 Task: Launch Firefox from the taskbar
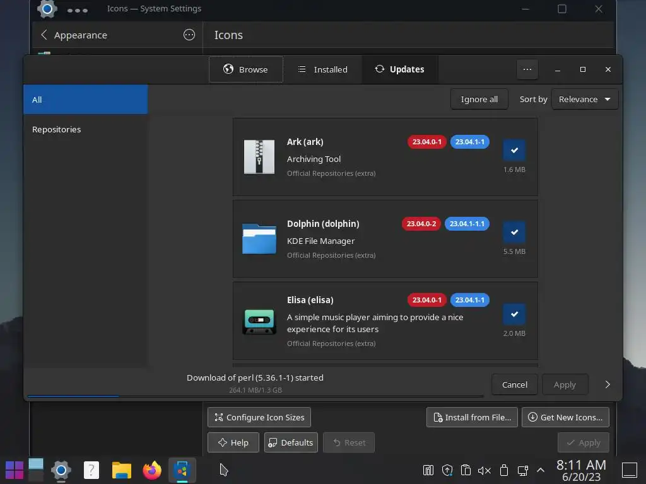[152, 470]
